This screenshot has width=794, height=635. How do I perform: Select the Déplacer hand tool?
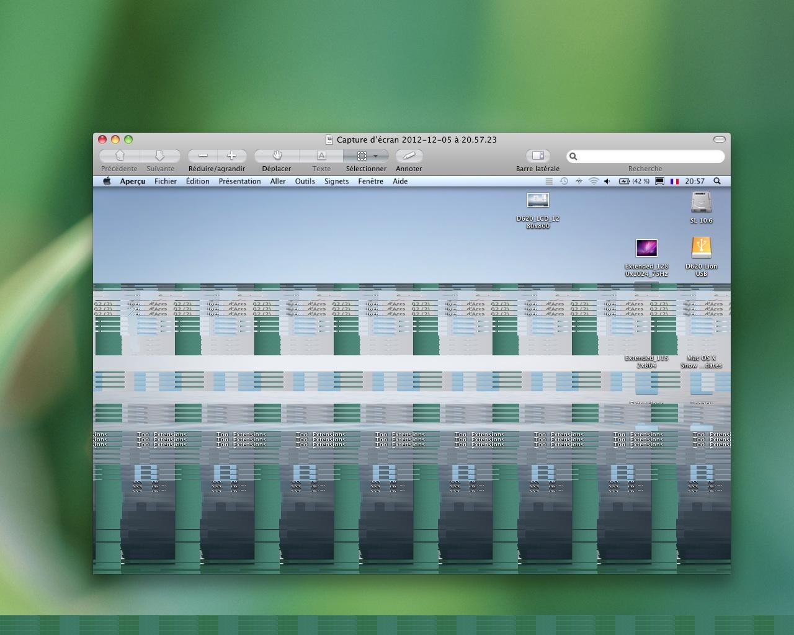277,156
